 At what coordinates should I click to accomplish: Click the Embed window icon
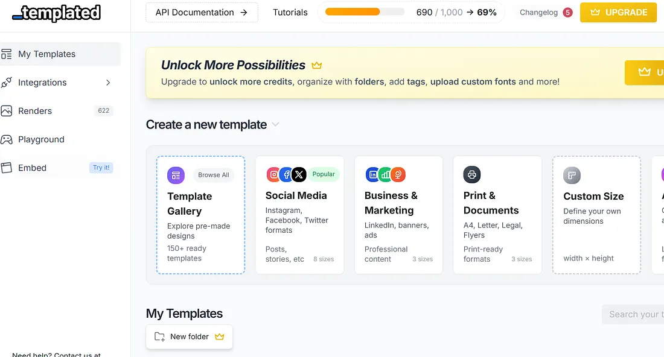(x=7, y=168)
